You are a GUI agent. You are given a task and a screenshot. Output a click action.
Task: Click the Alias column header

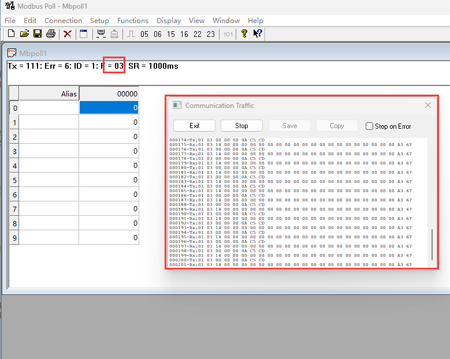pyautogui.click(x=49, y=94)
